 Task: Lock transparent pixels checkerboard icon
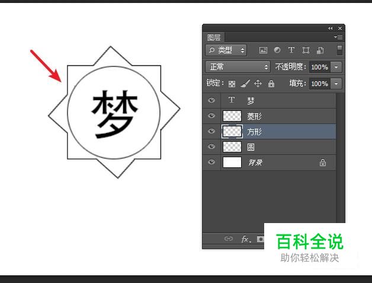click(x=232, y=84)
